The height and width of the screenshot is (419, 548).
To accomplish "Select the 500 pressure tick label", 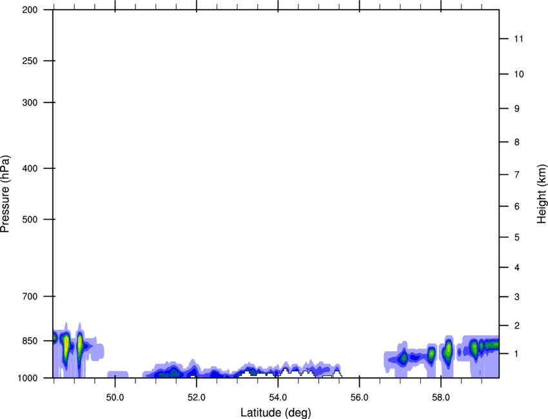I will click(30, 219).
